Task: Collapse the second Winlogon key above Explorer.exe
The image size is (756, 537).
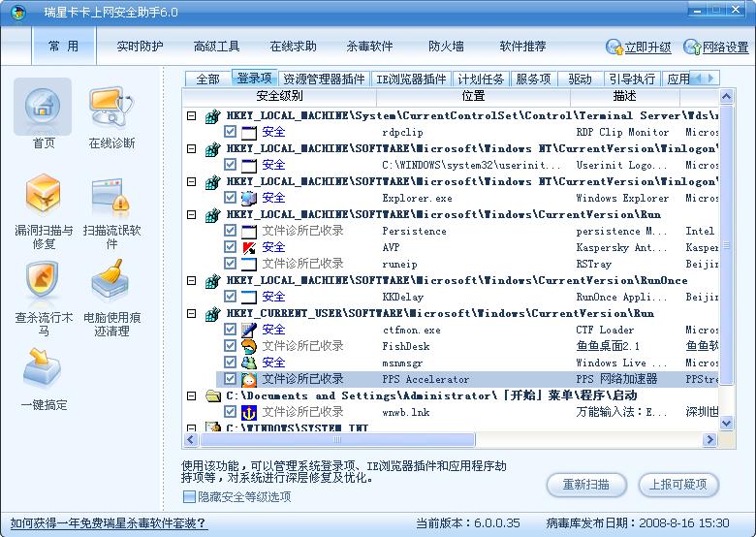Action: click(191, 181)
